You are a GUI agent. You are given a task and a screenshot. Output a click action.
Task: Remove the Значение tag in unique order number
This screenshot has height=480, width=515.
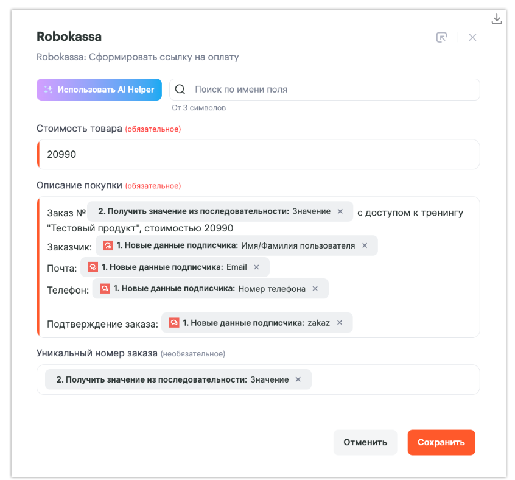point(298,379)
